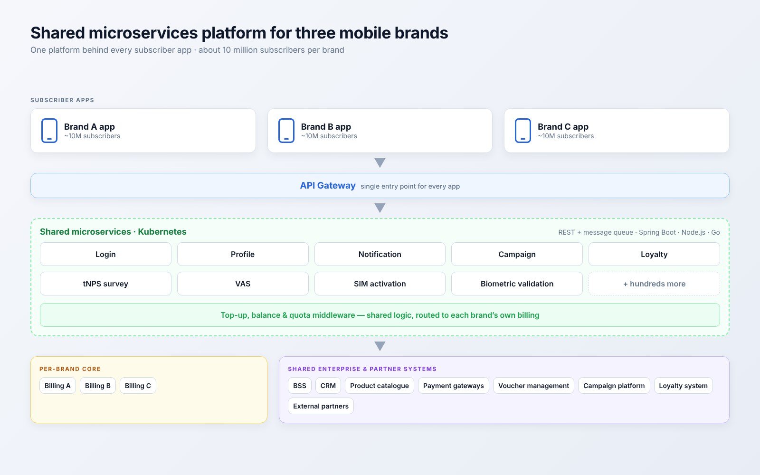The image size is (760, 475).
Task: Select the Payment gateways chip
Action: click(x=454, y=386)
